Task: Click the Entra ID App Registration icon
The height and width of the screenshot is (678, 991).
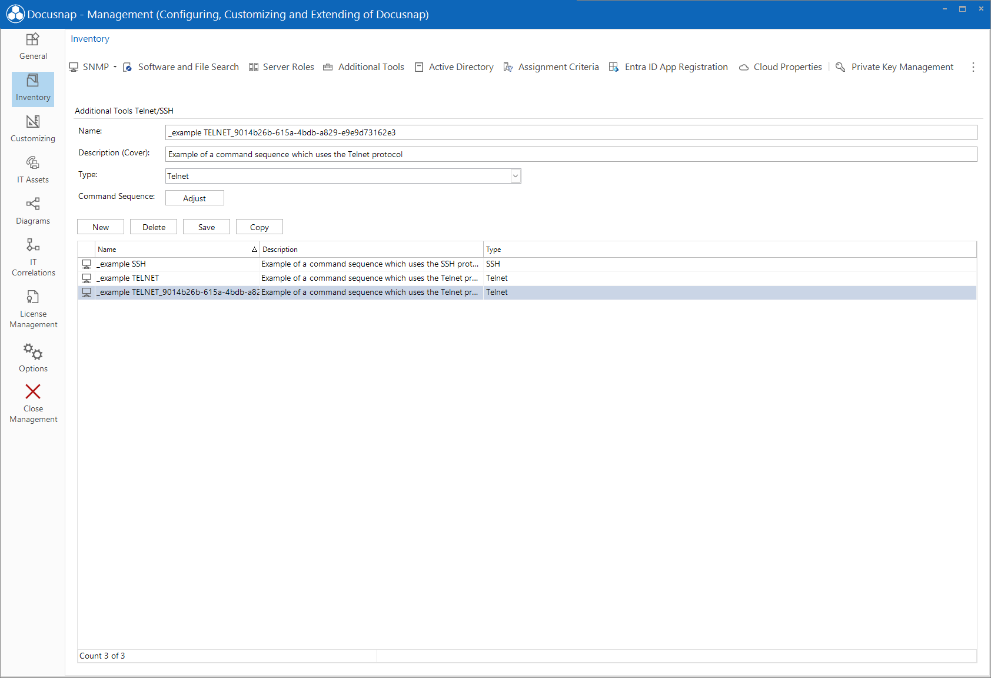Action: click(x=614, y=67)
